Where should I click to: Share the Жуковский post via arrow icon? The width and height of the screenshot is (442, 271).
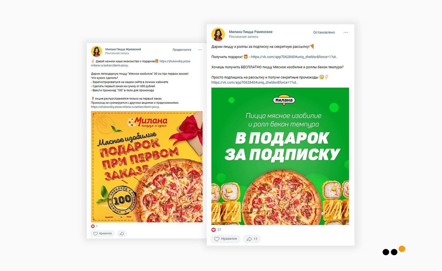(122, 233)
